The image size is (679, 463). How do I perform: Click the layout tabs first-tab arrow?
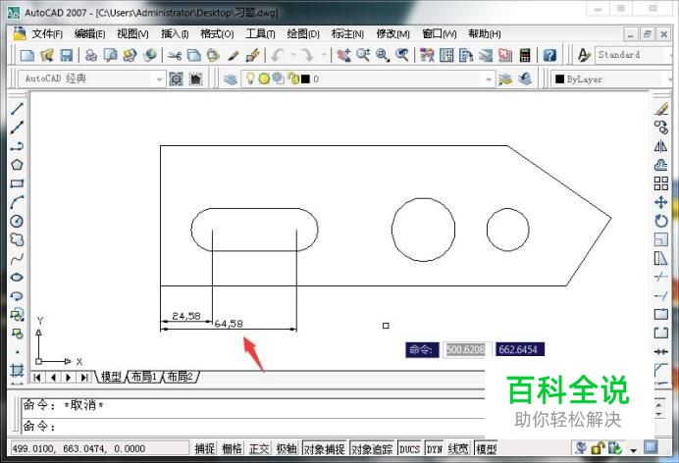pyautogui.click(x=37, y=378)
